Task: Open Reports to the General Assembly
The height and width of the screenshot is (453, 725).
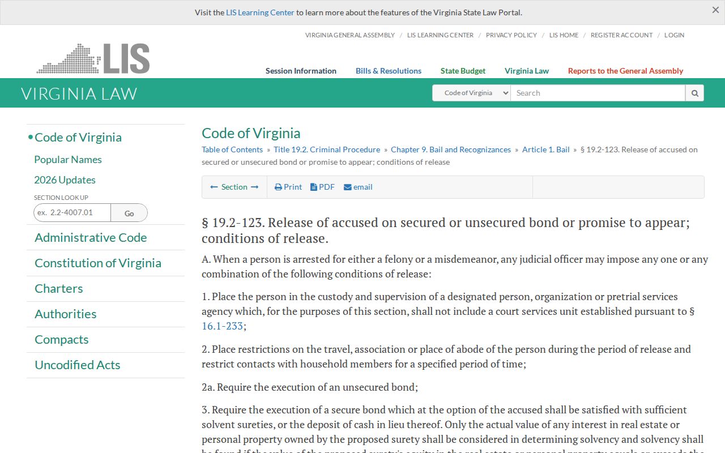Action: (625, 71)
